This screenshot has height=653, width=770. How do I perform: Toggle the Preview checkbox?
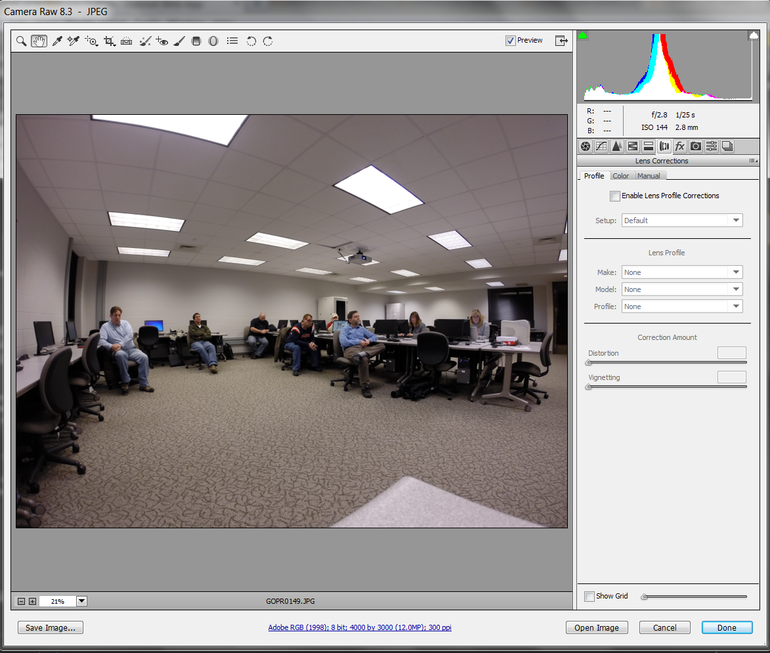pos(510,41)
